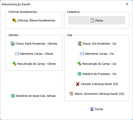Click the checklist icon of Checar Darfs Pendentes
Image resolution: width=133 pixels, height=120 pixels.
(x=13, y=44)
